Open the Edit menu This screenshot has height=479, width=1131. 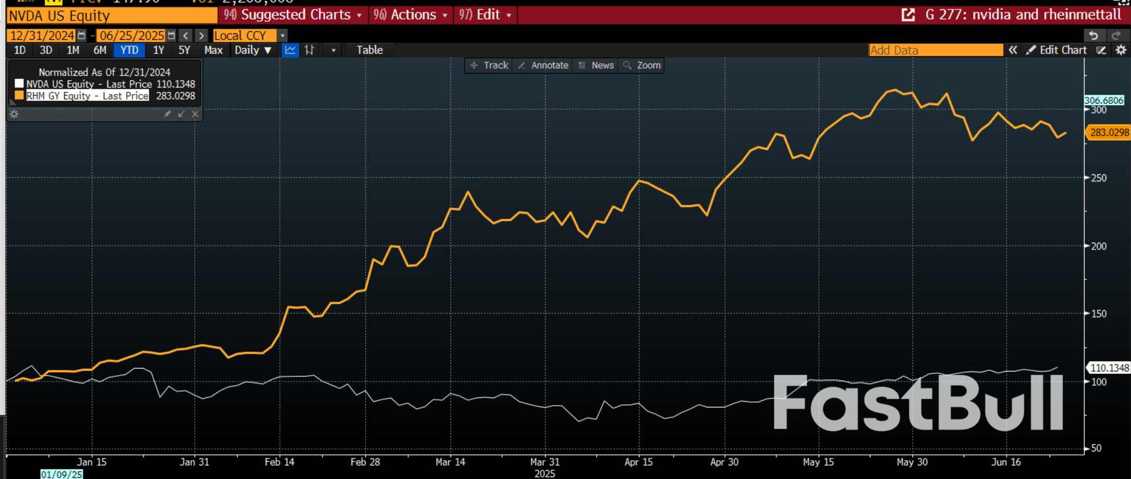pyautogui.click(x=485, y=15)
